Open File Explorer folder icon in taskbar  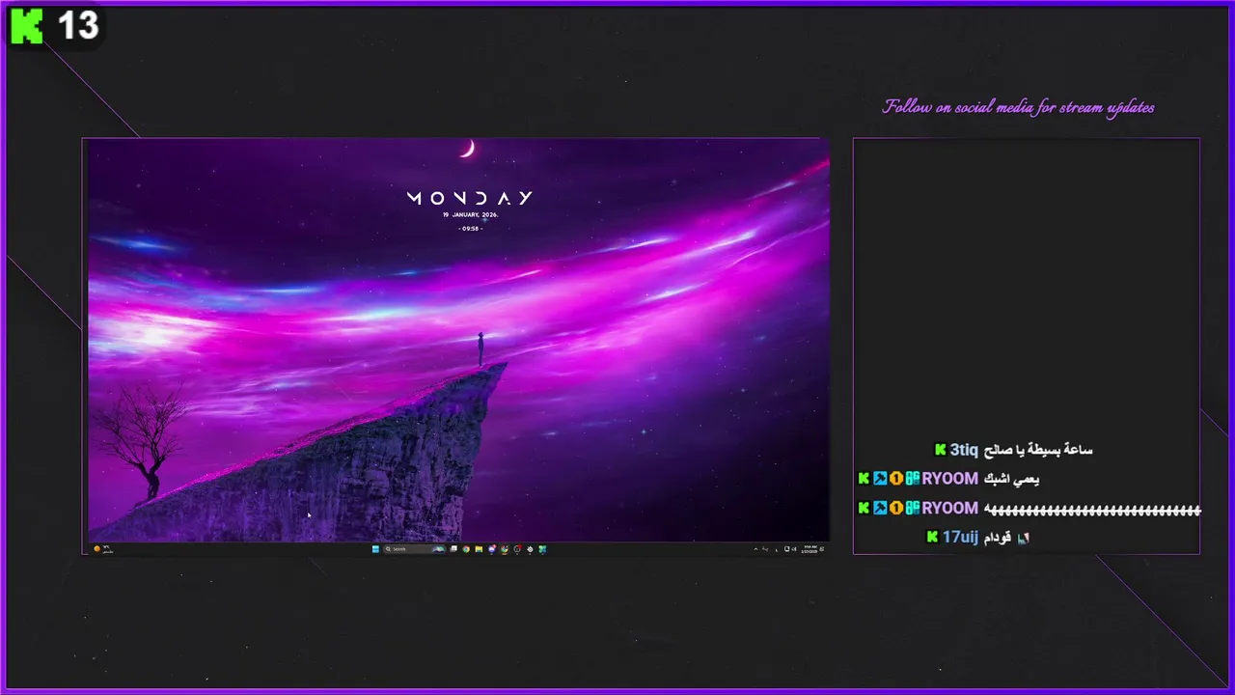[479, 549]
